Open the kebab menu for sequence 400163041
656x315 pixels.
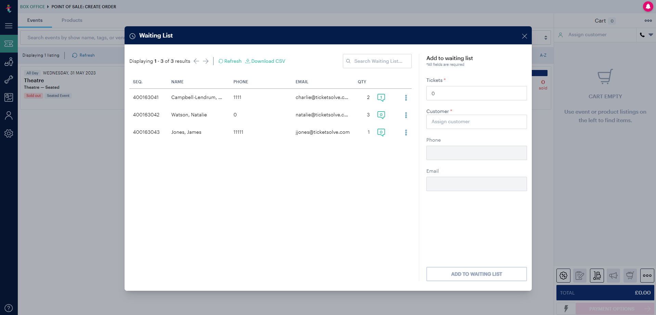406,98
